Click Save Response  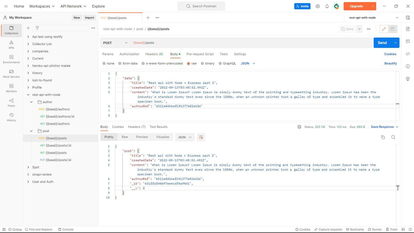[x=385, y=127]
